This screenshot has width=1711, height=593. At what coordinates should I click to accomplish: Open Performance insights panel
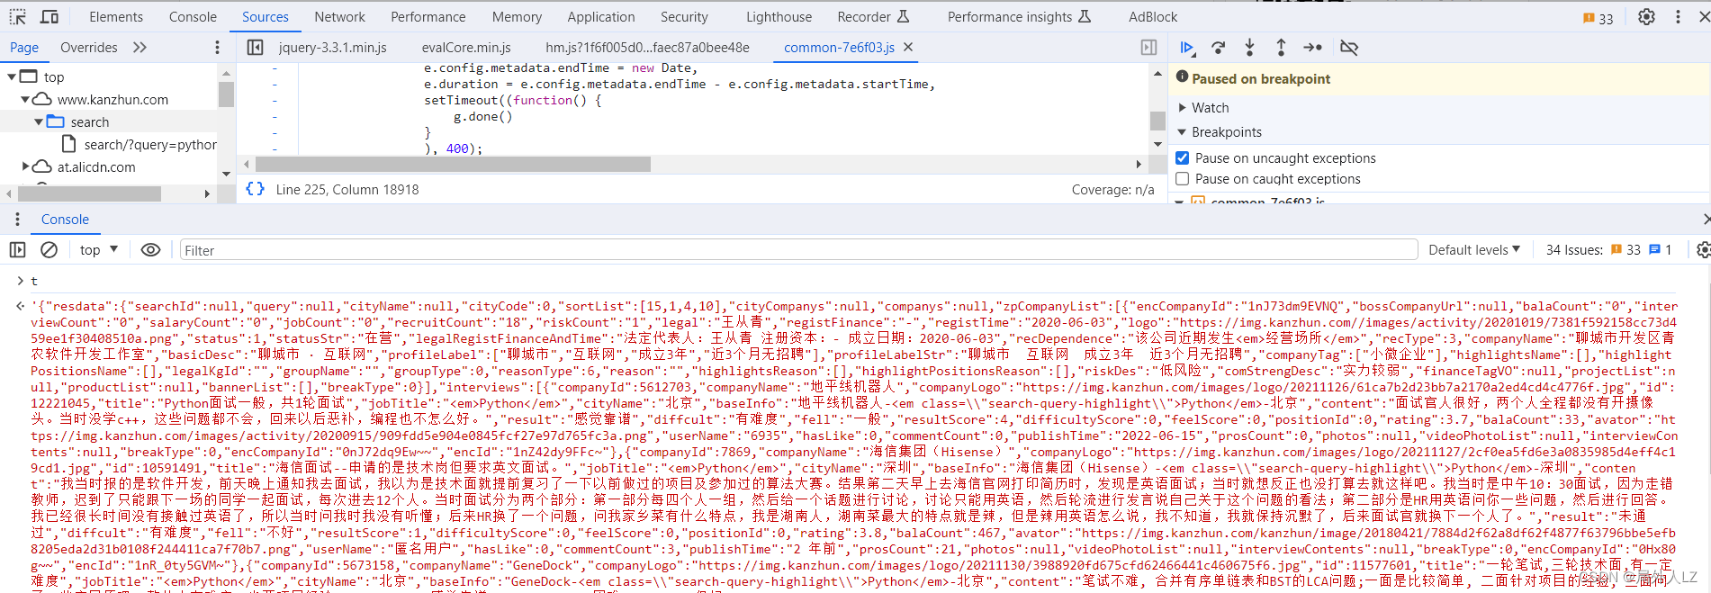1019,16
